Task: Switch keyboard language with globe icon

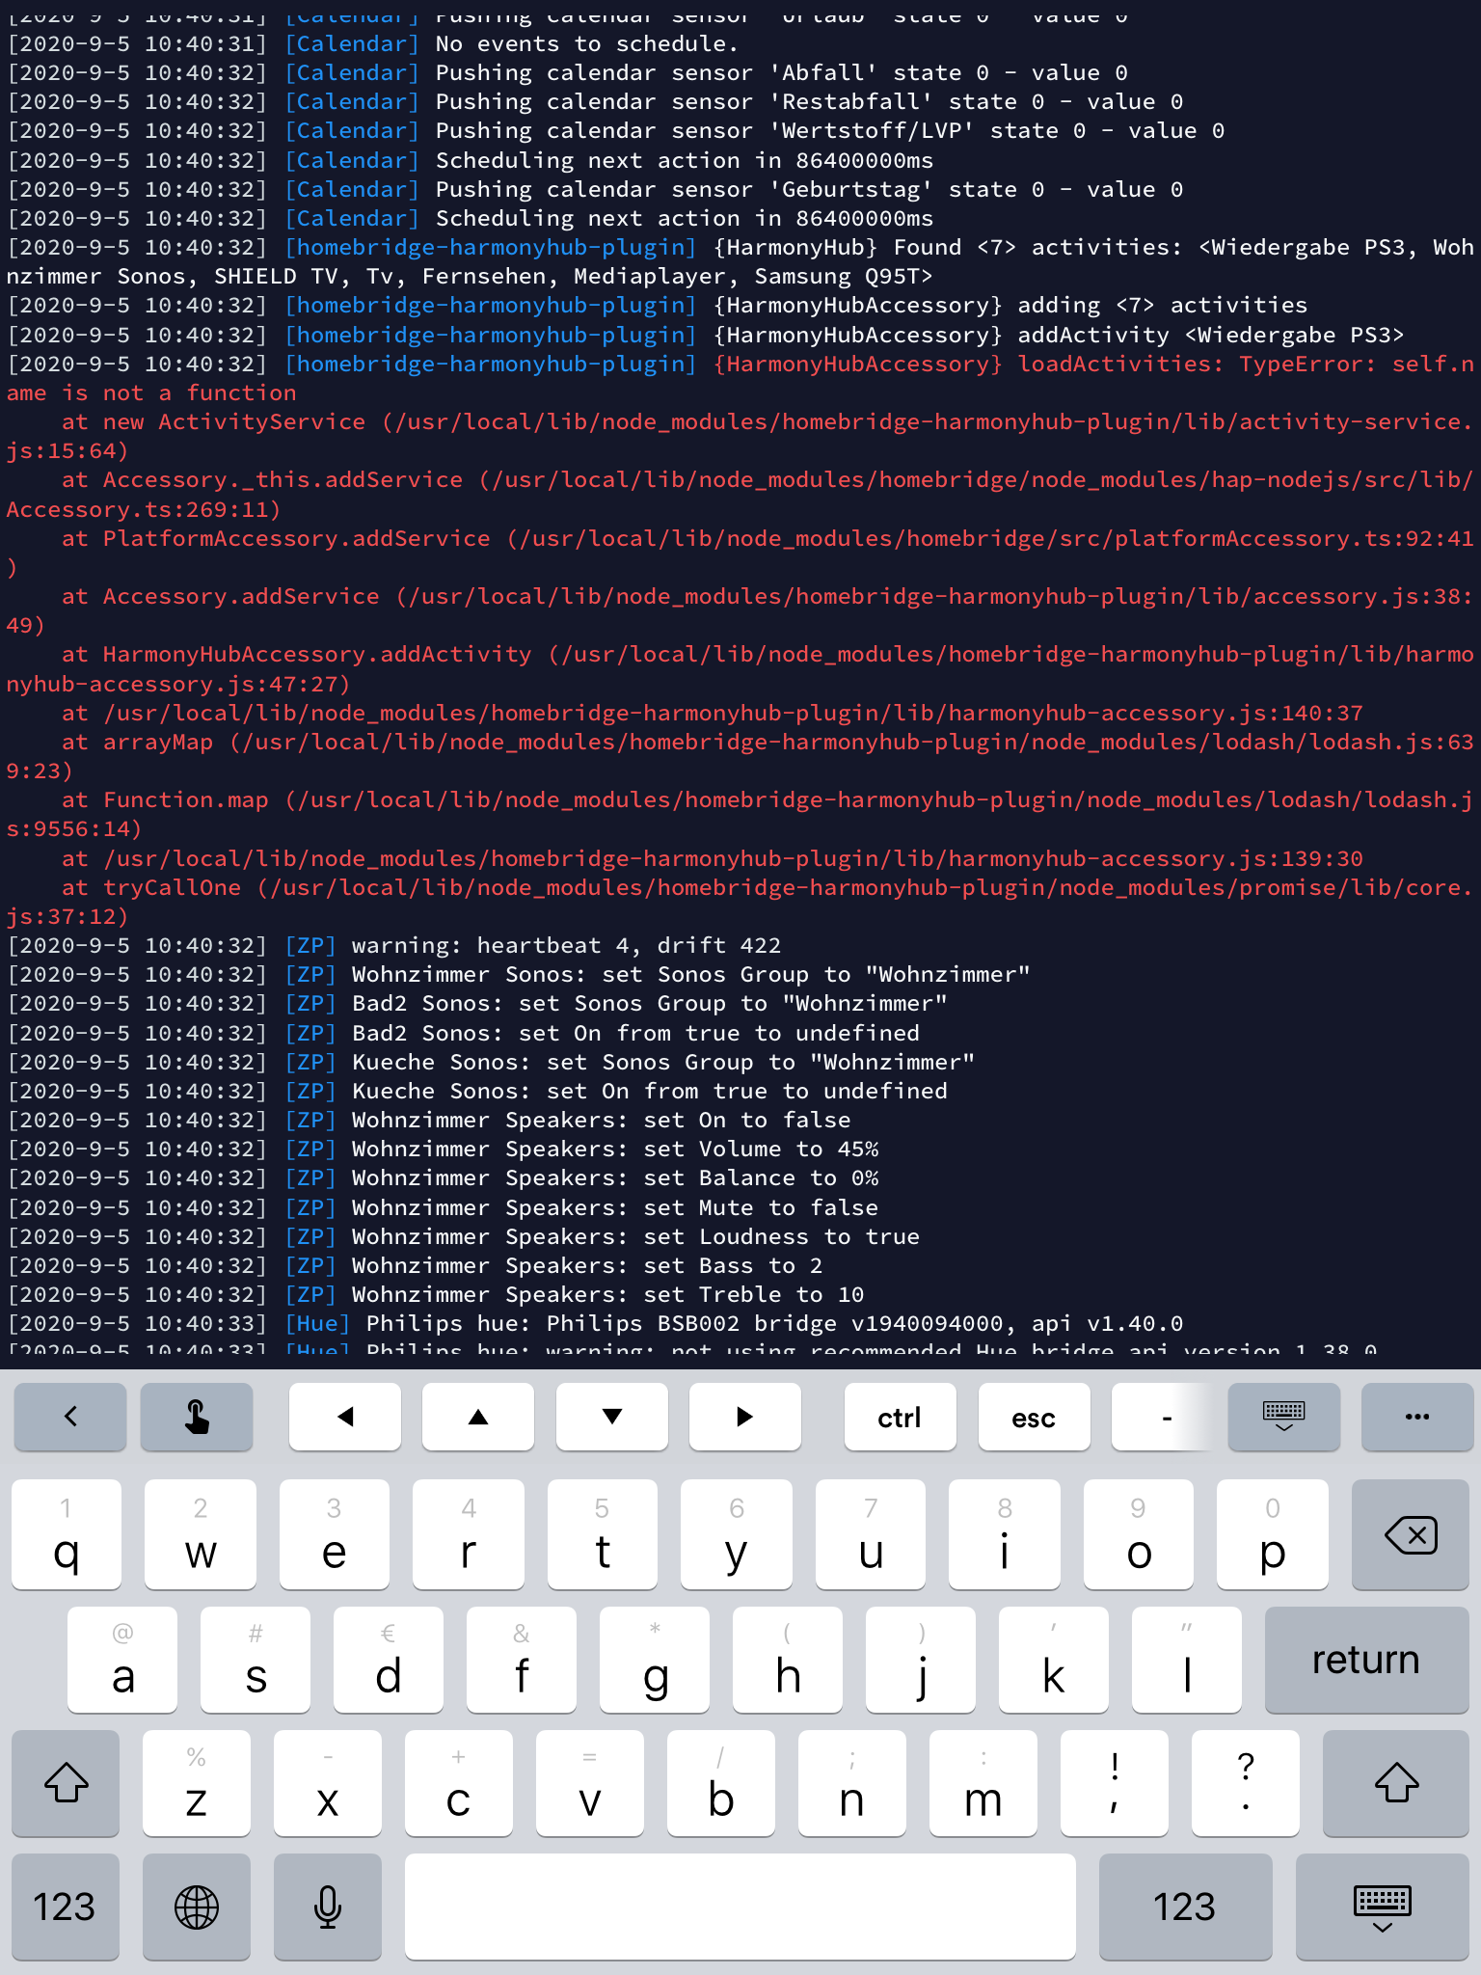Action: click(197, 1907)
